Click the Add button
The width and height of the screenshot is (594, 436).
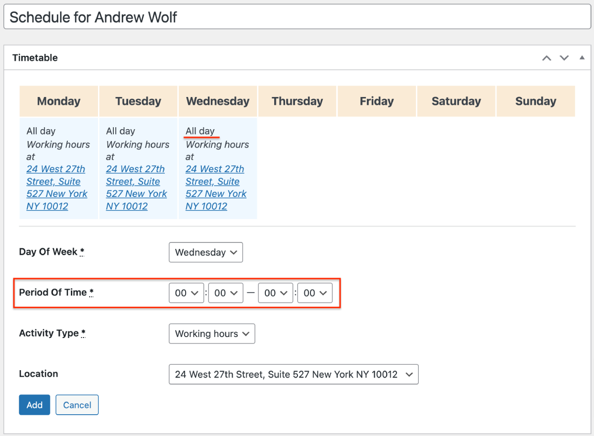click(x=34, y=405)
